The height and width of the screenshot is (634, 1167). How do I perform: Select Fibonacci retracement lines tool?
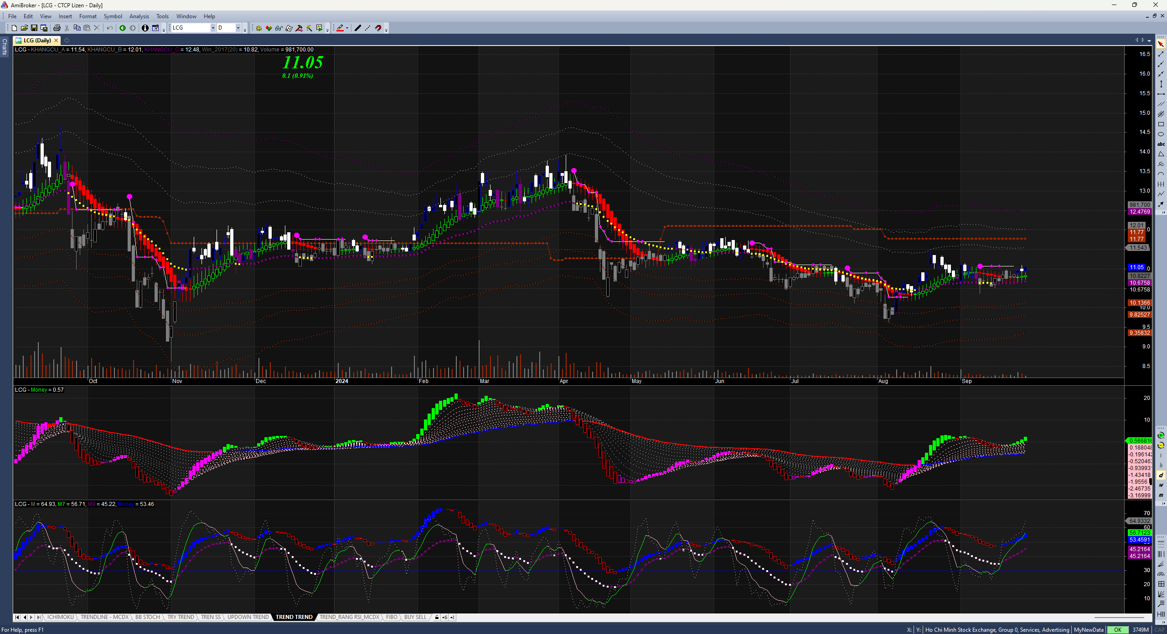click(x=1161, y=544)
